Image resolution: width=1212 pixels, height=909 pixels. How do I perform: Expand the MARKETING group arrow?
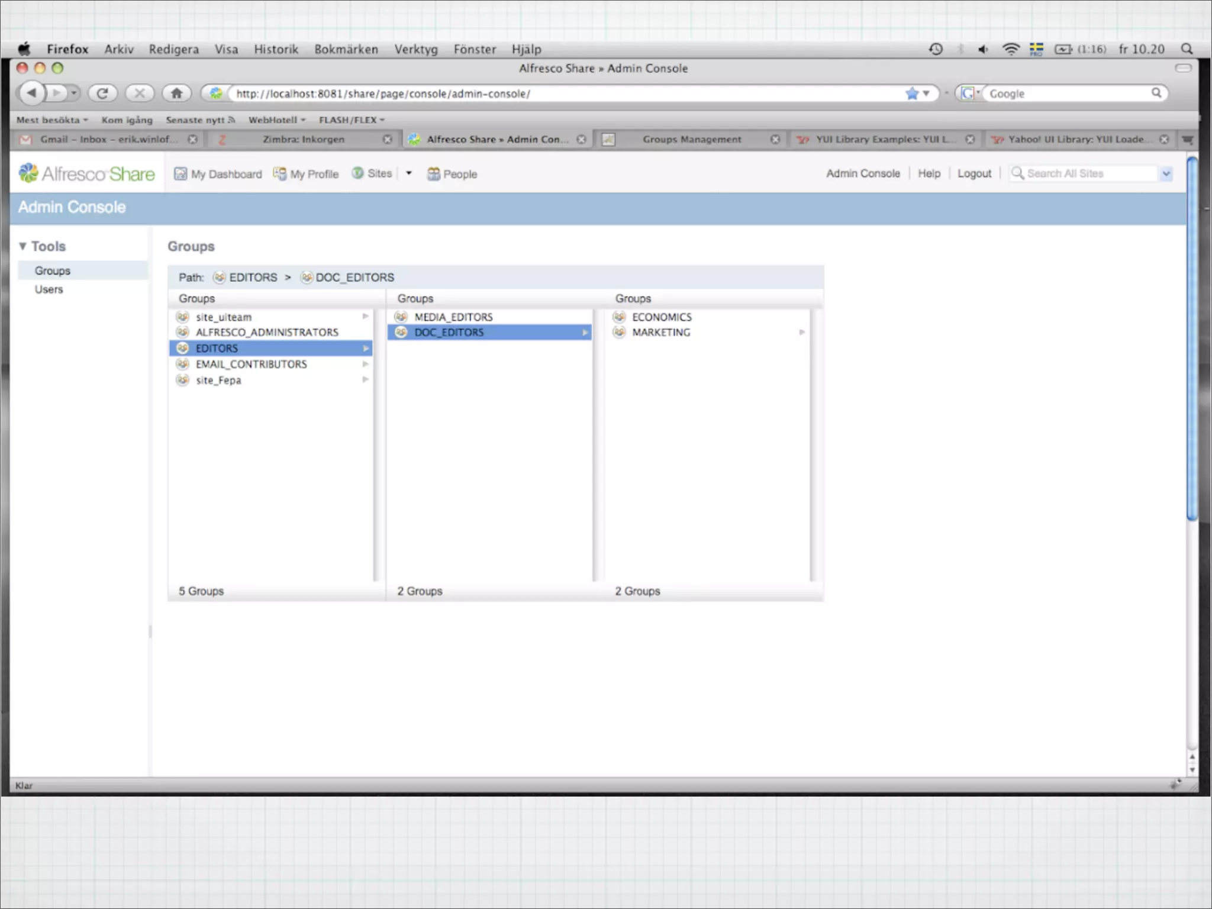click(802, 333)
